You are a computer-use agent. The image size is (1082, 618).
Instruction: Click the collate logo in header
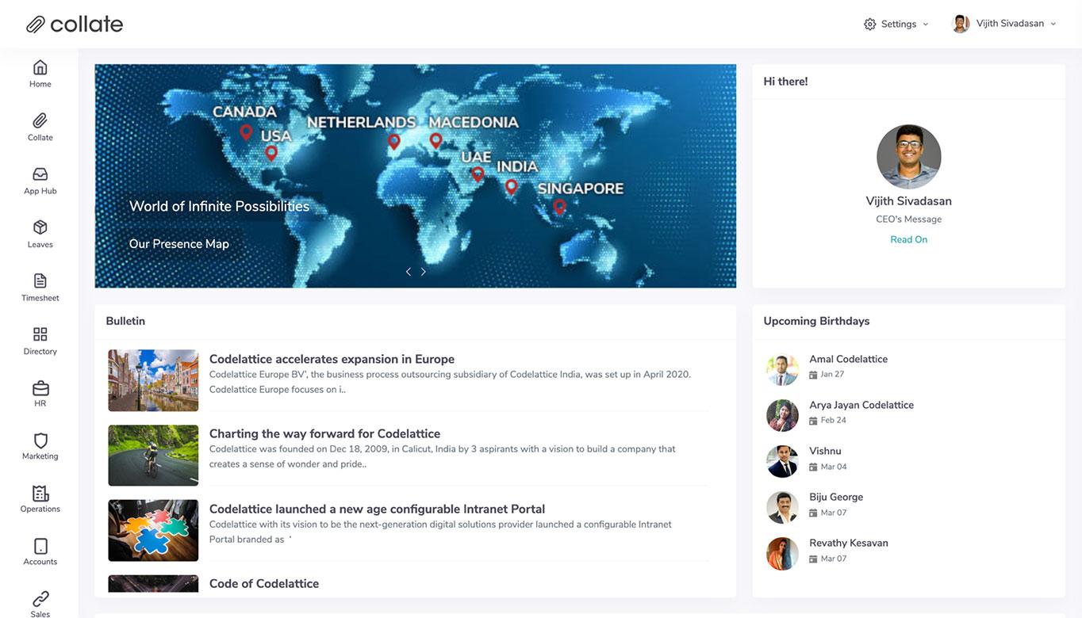75,24
